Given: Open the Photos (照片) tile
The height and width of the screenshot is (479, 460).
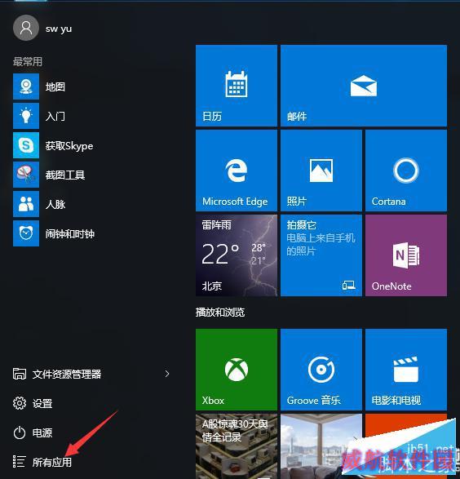Looking at the screenshot, I should (x=321, y=171).
